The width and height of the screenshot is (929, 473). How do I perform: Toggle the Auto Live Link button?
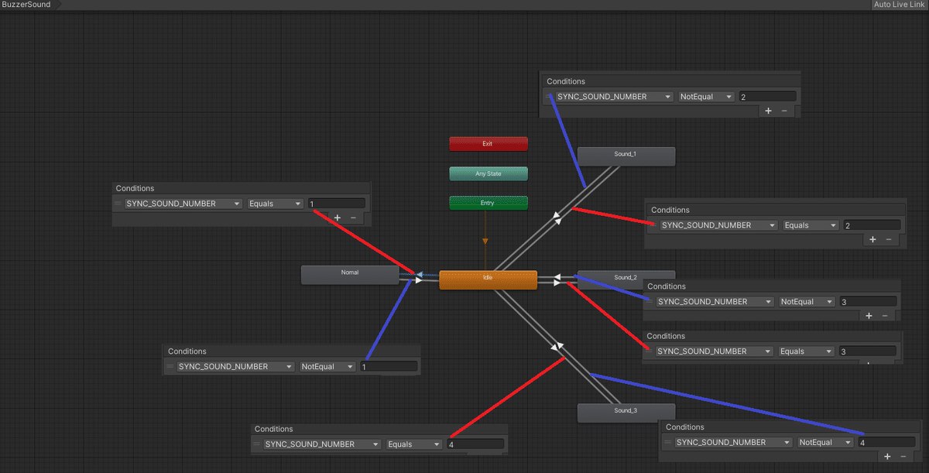coord(900,5)
